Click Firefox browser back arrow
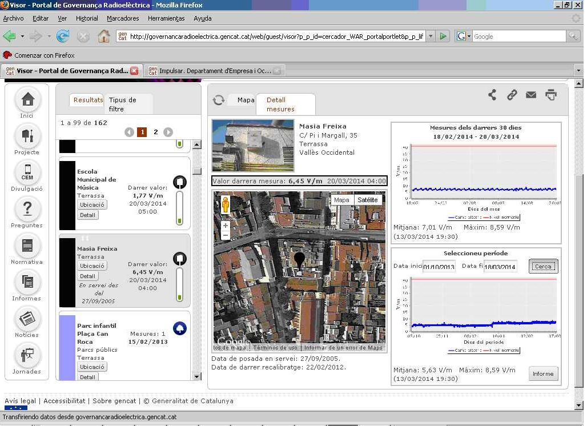This screenshot has width=587, height=426. coord(9,37)
